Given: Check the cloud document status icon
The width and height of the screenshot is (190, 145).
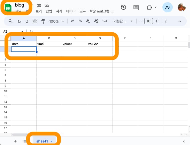Looking at the screenshot, I should (47, 5).
